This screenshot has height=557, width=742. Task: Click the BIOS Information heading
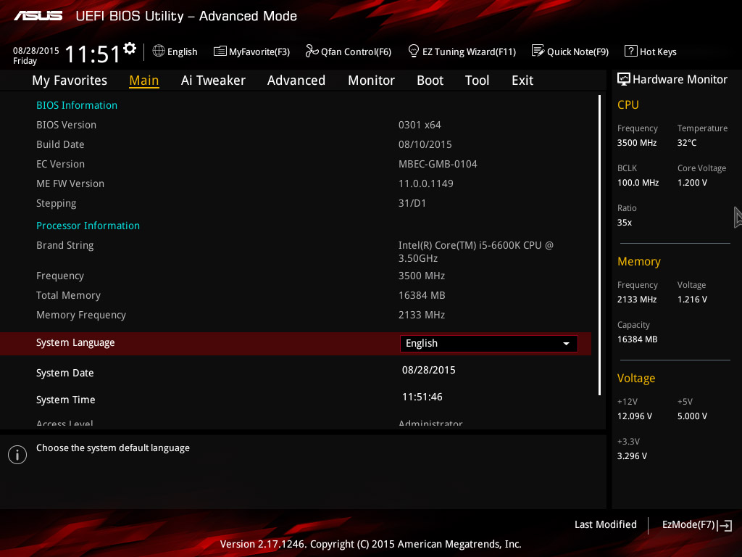click(77, 105)
